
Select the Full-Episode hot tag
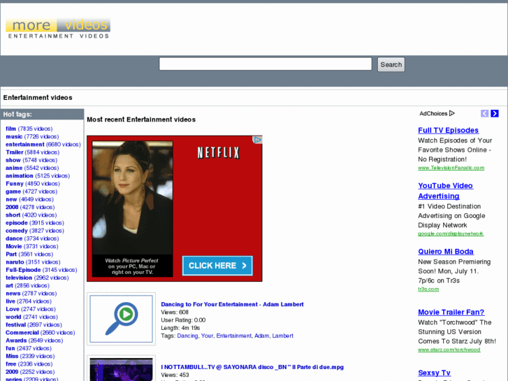pos(23,270)
